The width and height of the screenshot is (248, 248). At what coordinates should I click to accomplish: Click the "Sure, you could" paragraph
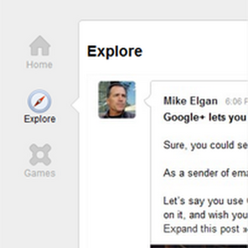tap(205, 145)
